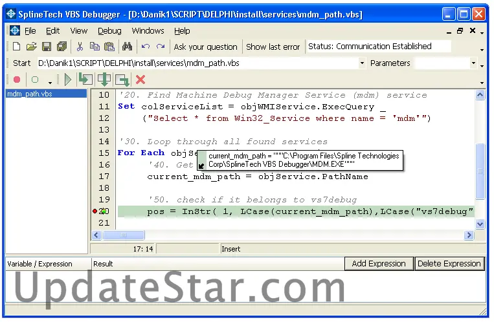Click the Delete Expression button
This screenshot has height=322, width=494.
pyautogui.click(x=449, y=263)
